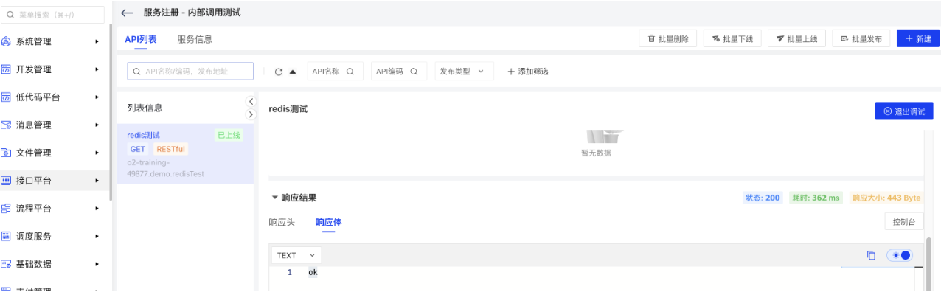
Task: Copy response body with the copy icon
Action: point(871,255)
